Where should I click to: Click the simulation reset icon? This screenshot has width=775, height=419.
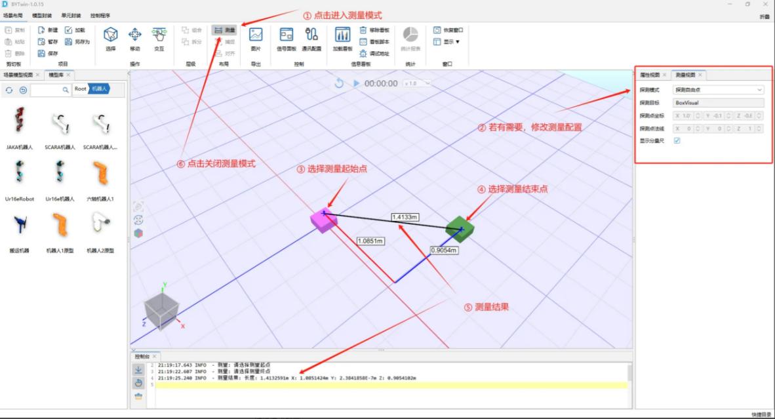339,83
